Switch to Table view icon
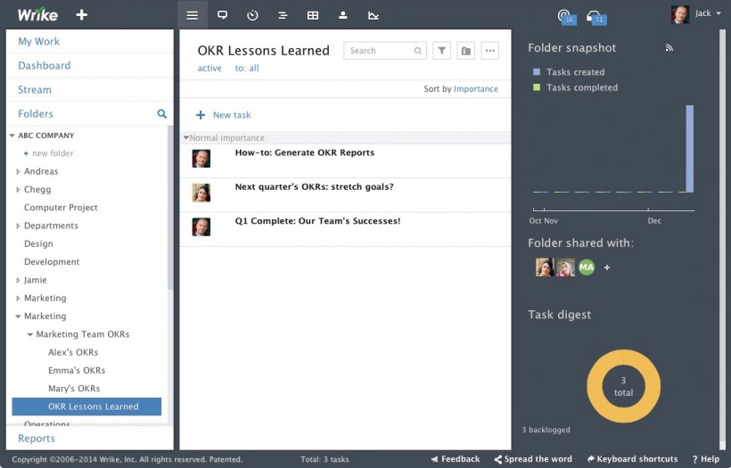731x468 pixels. (x=313, y=15)
